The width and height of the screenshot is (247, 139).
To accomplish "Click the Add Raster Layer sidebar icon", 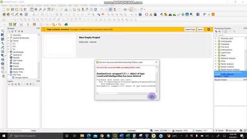I will point(3,35).
